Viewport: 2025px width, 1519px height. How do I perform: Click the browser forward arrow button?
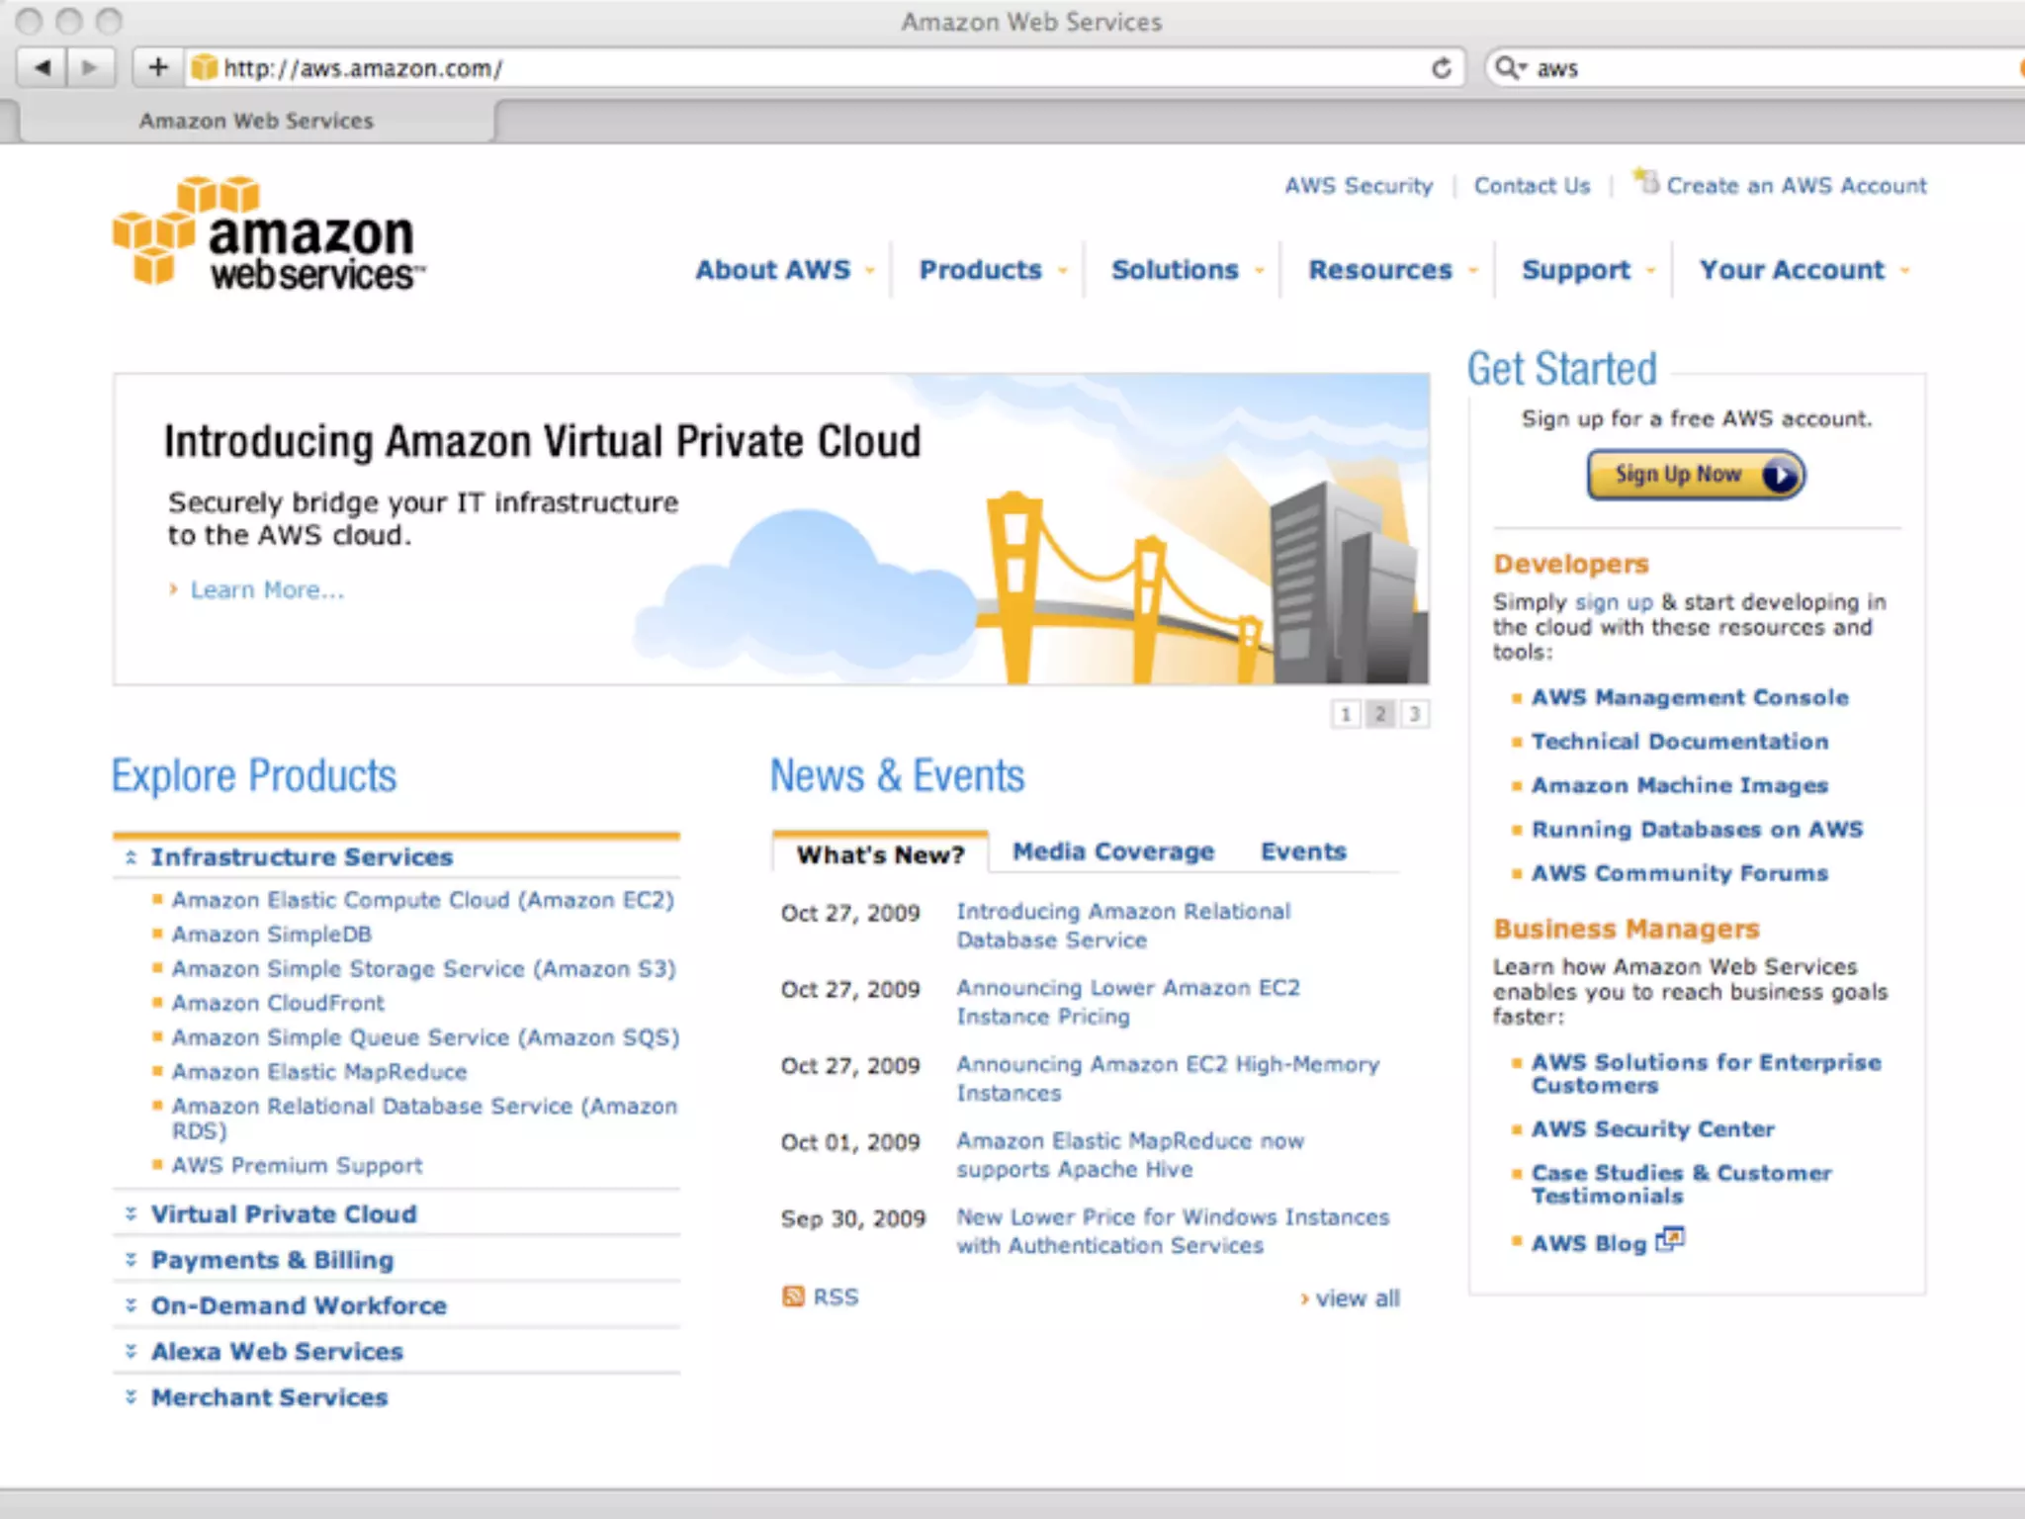90,68
